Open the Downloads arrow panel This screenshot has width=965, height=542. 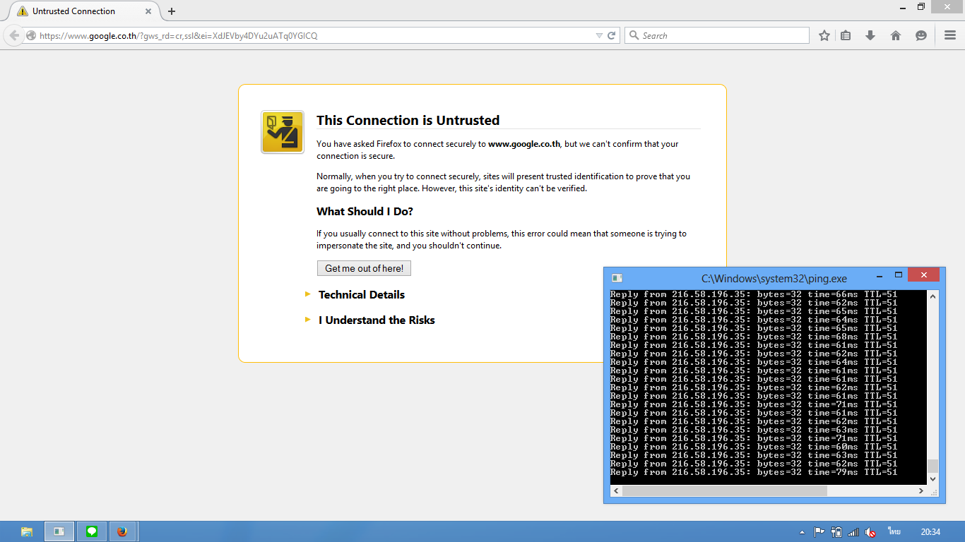tap(870, 35)
